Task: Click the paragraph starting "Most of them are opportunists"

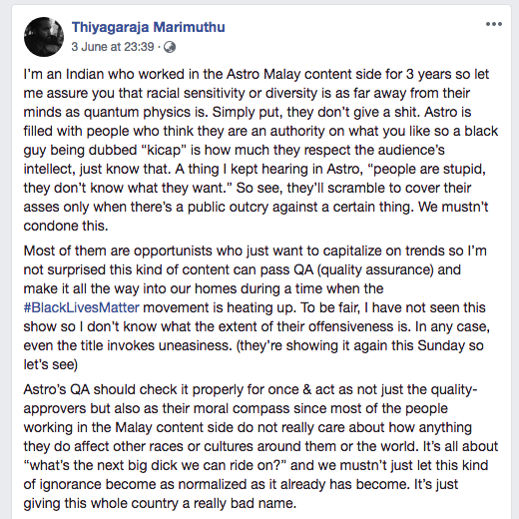Action: click(x=257, y=307)
